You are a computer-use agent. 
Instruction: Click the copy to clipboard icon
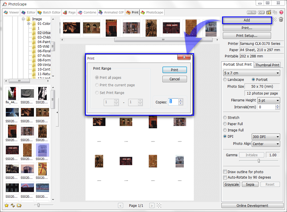click(275, 12)
